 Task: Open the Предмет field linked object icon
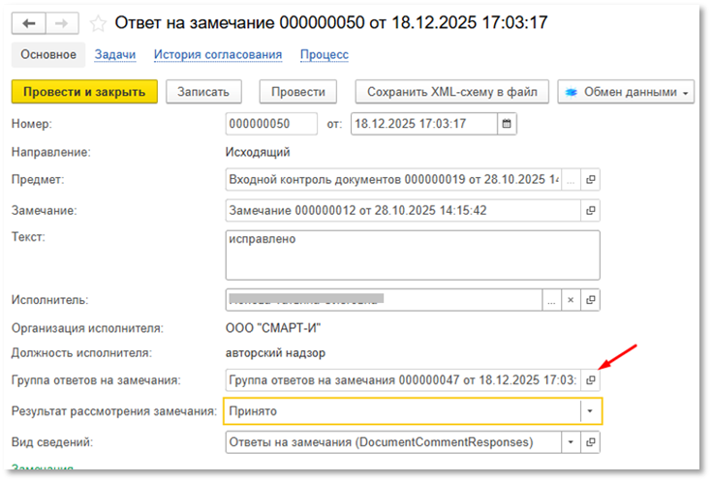point(591,180)
